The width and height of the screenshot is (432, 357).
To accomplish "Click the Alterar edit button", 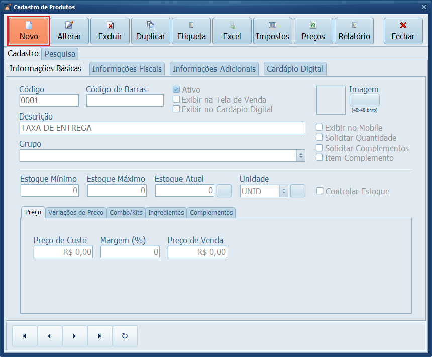I will tap(69, 31).
